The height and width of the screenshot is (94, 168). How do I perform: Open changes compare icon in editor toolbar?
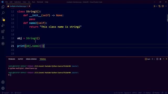click(x=159, y=6)
